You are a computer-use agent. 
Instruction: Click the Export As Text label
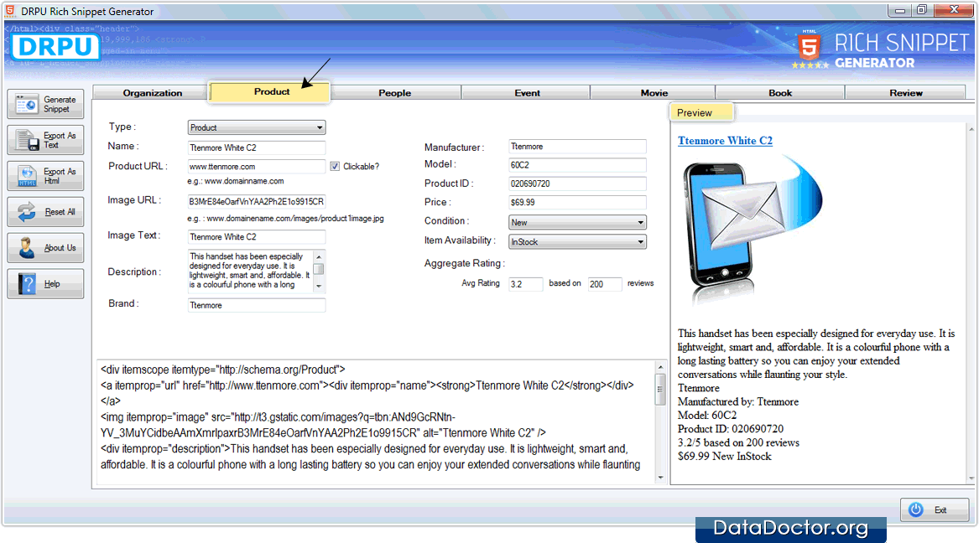(60, 140)
